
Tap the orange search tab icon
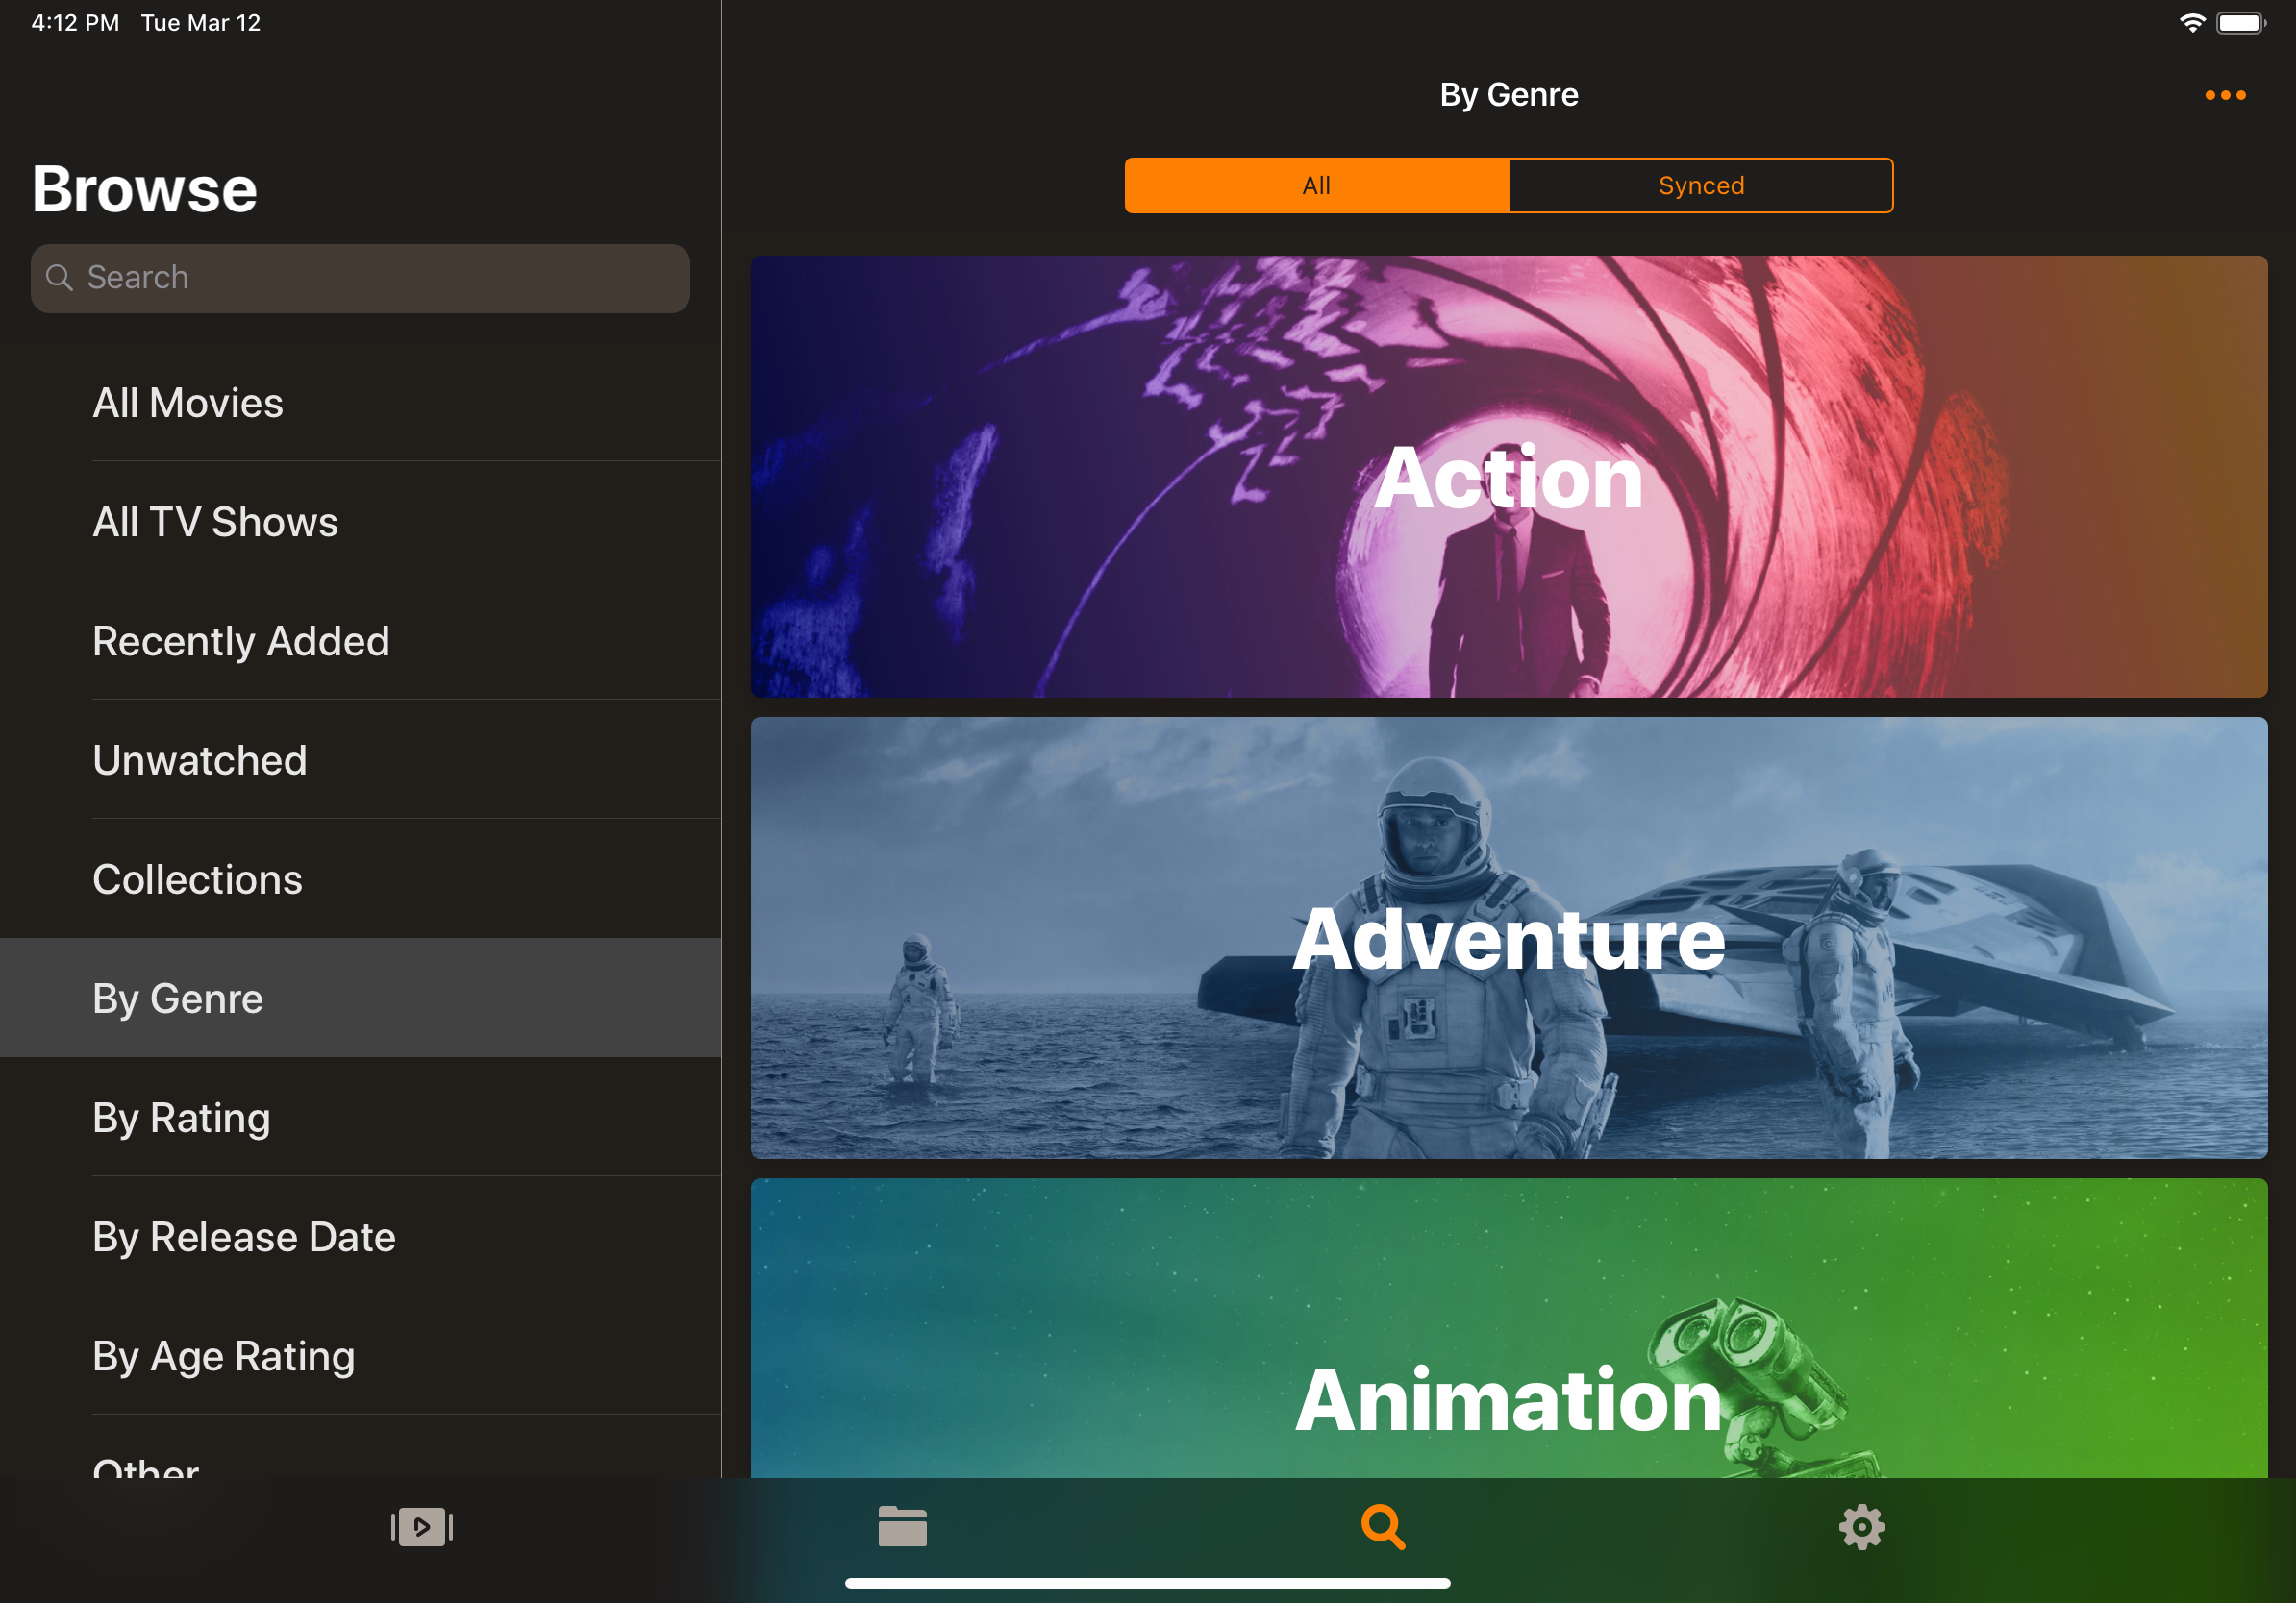pos(1382,1526)
